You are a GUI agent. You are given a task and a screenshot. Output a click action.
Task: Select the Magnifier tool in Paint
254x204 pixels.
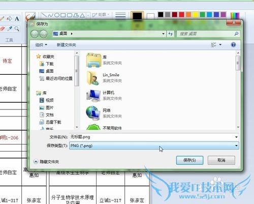point(17,29)
